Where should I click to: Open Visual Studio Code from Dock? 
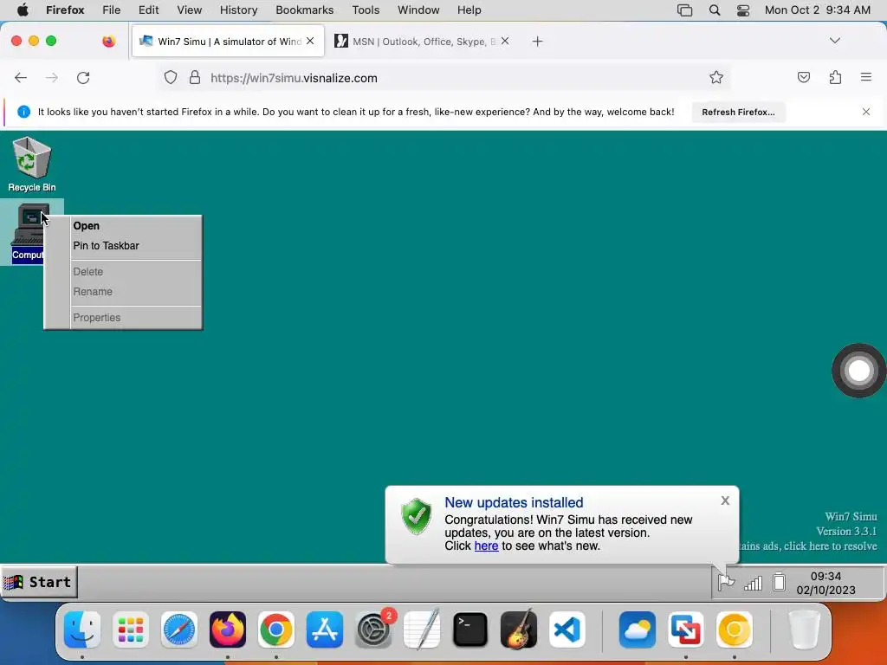tap(567, 629)
